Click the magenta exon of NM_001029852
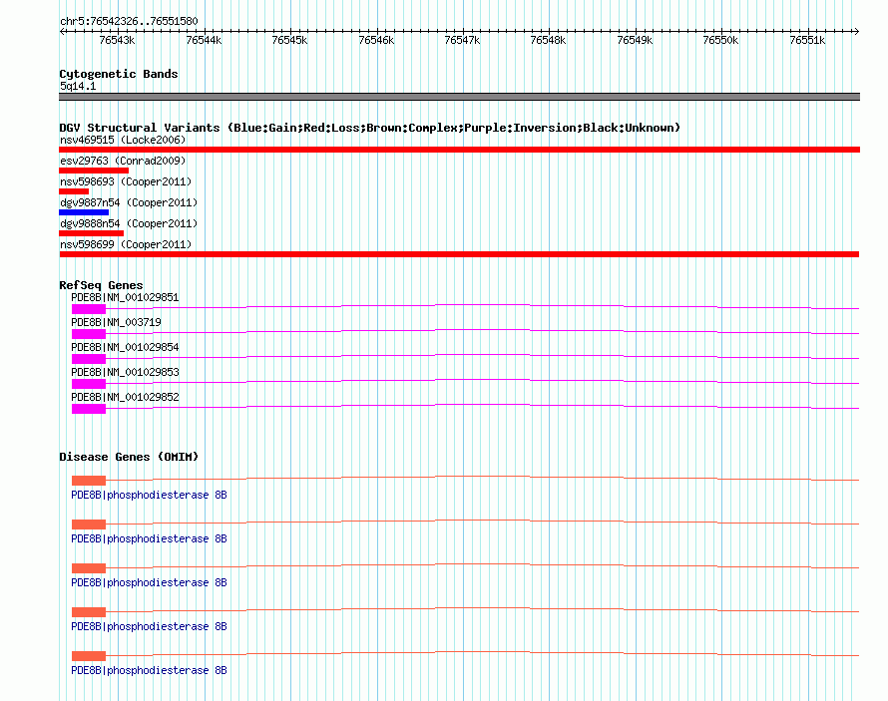 (89, 409)
